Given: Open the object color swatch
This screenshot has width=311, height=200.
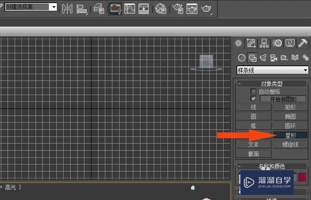Looking at the screenshot, I should click(302, 177).
